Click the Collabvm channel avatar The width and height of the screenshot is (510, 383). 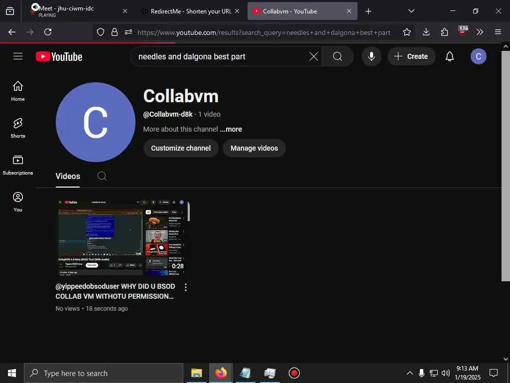click(x=95, y=122)
